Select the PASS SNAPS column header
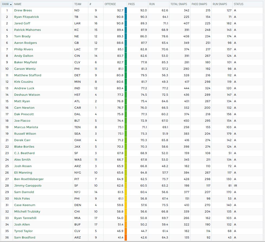 [x=199, y=4]
